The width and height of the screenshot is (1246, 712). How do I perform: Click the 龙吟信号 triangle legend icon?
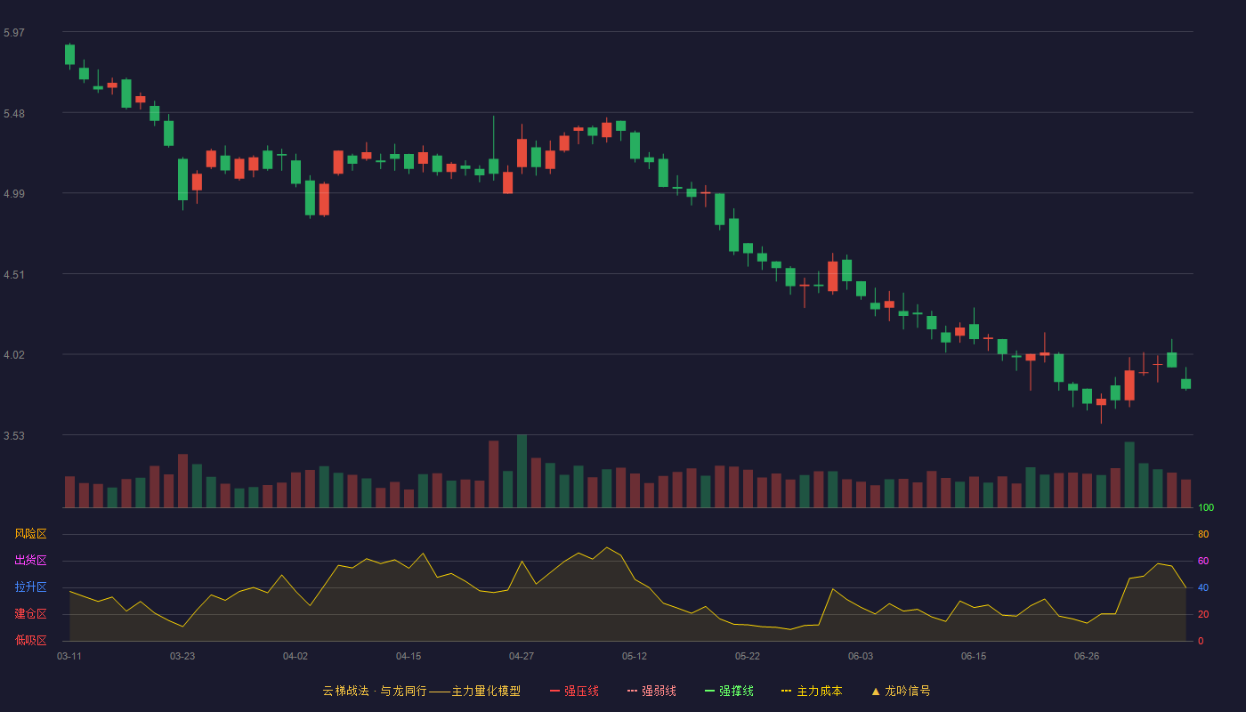point(876,691)
